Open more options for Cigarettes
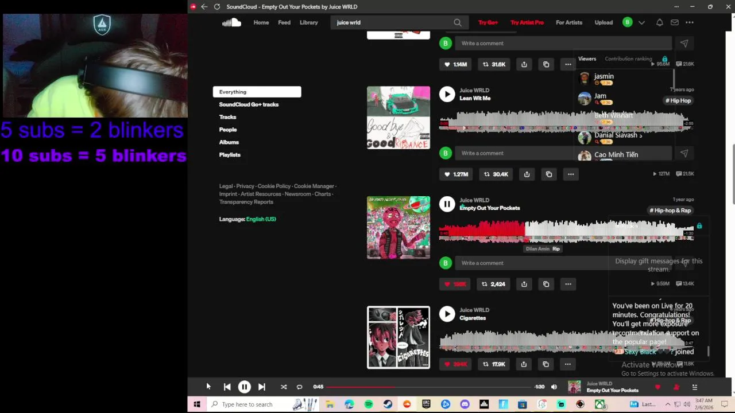Screen dimensions: 735x413 (568, 364)
